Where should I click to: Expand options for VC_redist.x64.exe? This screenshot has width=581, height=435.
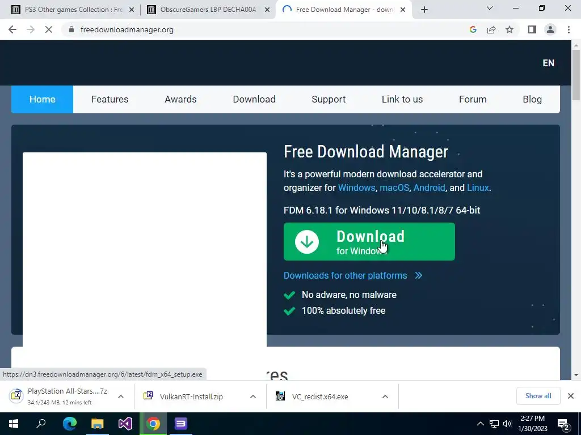(x=385, y=396)
